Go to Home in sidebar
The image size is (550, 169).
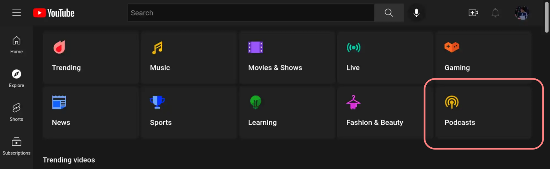click(x=16, y=45)
